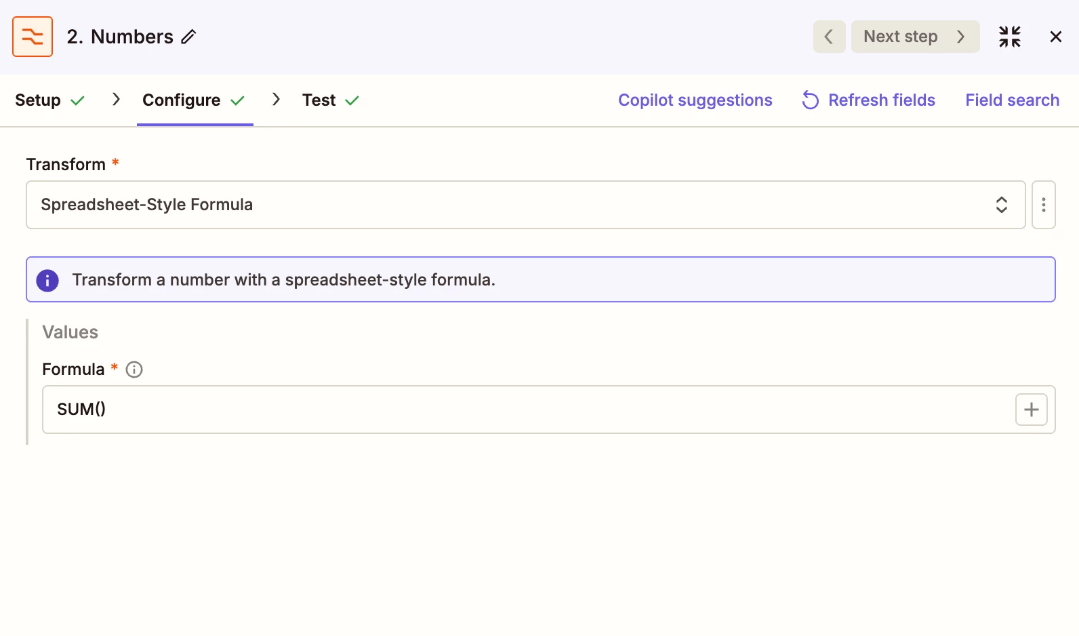Image resolution: width=1079 pixels, height=636 pixels.
Task: Open Copilot suggestions
Action: [695, 100]
